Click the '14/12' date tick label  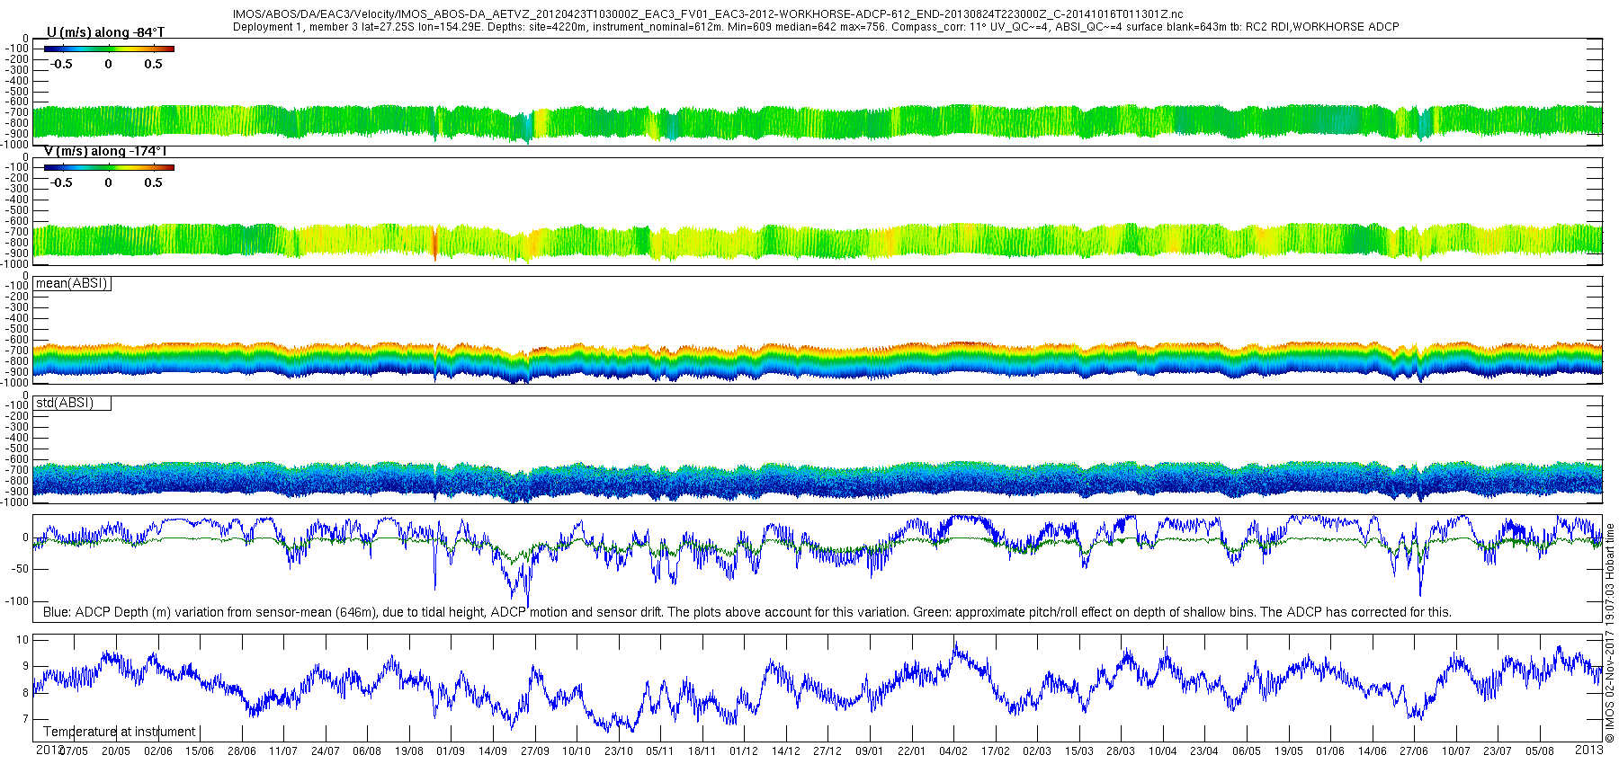[786, 751]
